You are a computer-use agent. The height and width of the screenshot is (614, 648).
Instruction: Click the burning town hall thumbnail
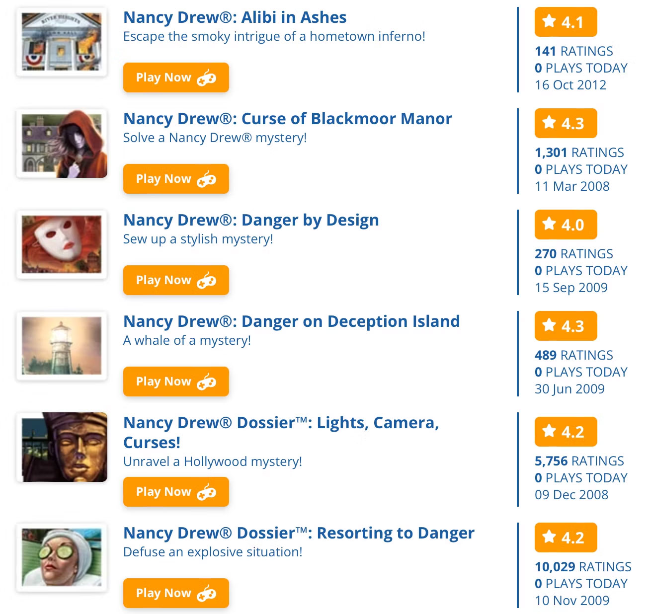pyautogui.click(x=62, y=42)
